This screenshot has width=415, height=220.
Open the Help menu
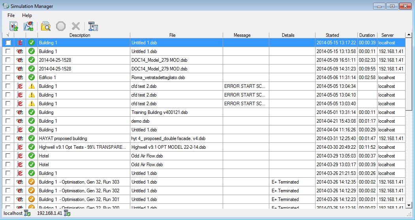(x=27, y=15)
